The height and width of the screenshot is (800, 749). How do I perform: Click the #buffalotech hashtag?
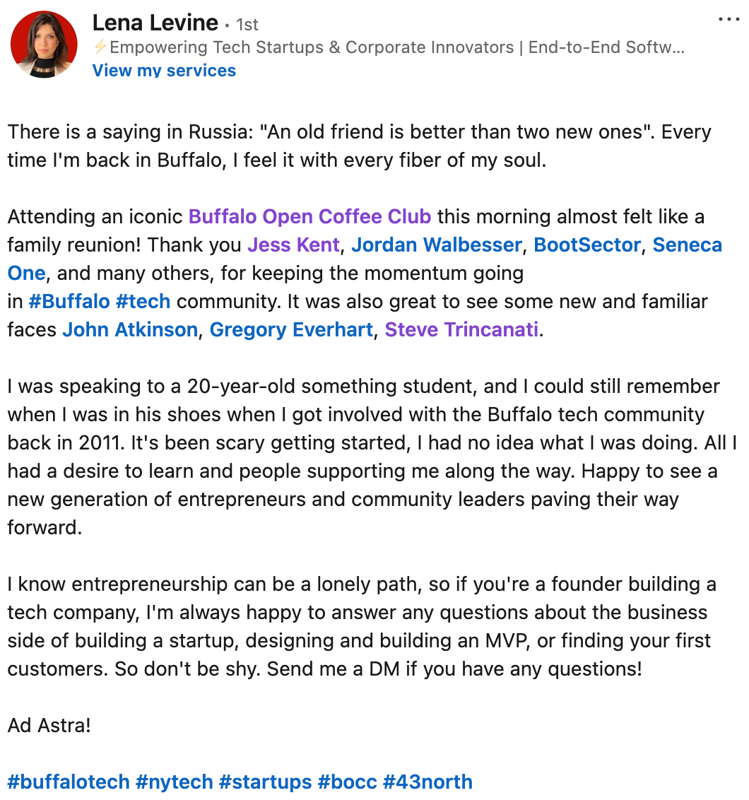coord(67,782)
